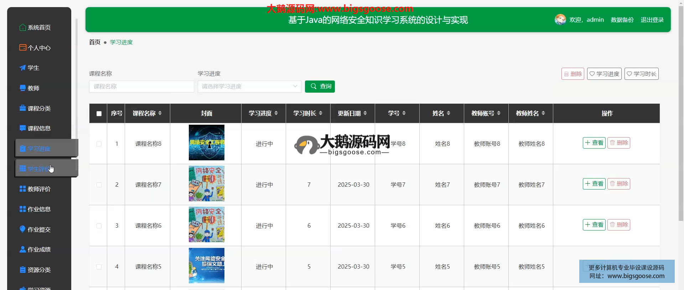Click the briefcase icon beside 课程分类
The image size is (684, 290).
pyautogui.click(x=22, y=108)
